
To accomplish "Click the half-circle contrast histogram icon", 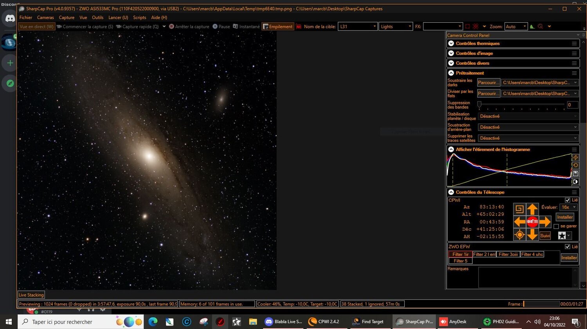I will (575, 182).
